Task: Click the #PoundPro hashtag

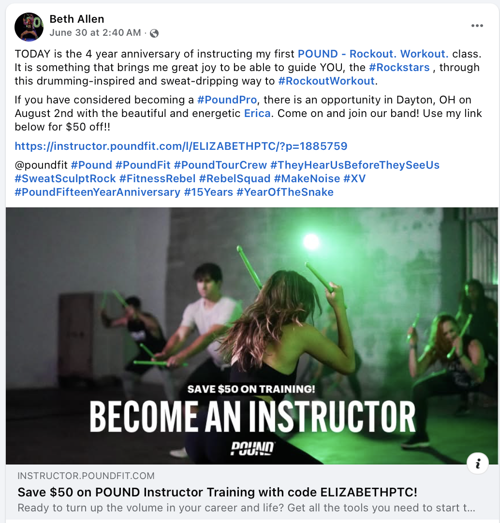Action: click(227, 100)
